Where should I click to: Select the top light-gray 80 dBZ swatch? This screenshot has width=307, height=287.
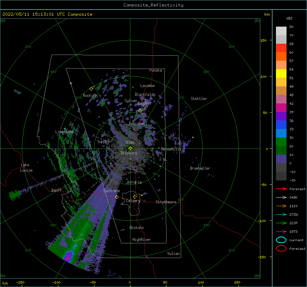[x=281, y=31]
